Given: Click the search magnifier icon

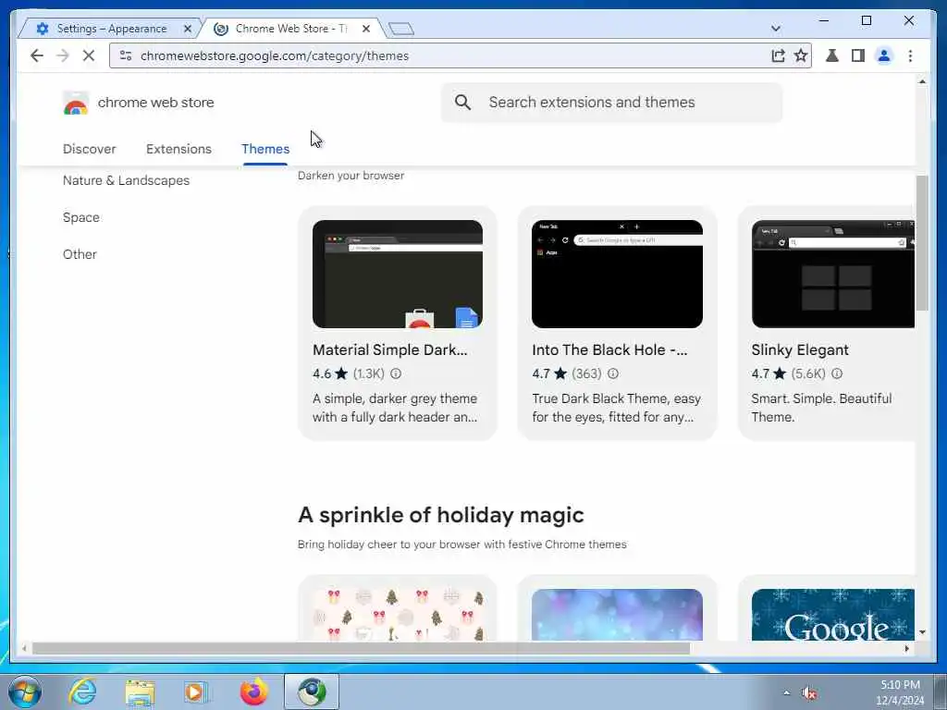Looking at the screenshot, I should coord(462,102).
